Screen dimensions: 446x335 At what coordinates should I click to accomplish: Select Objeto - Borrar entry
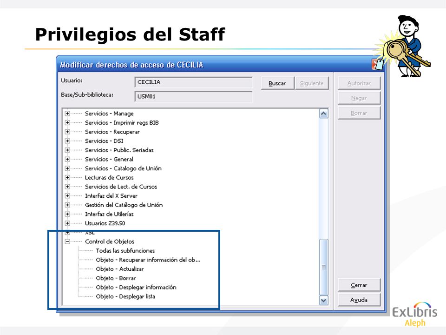116,278
